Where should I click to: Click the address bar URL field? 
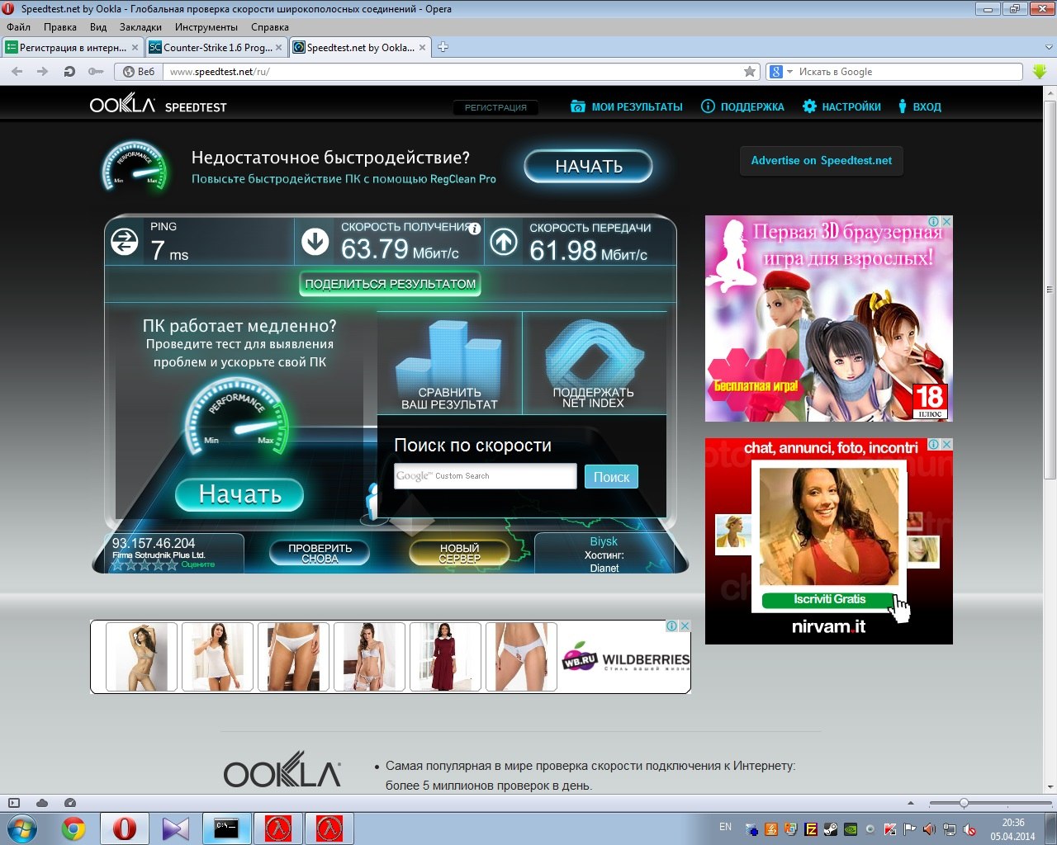point(454,72)
